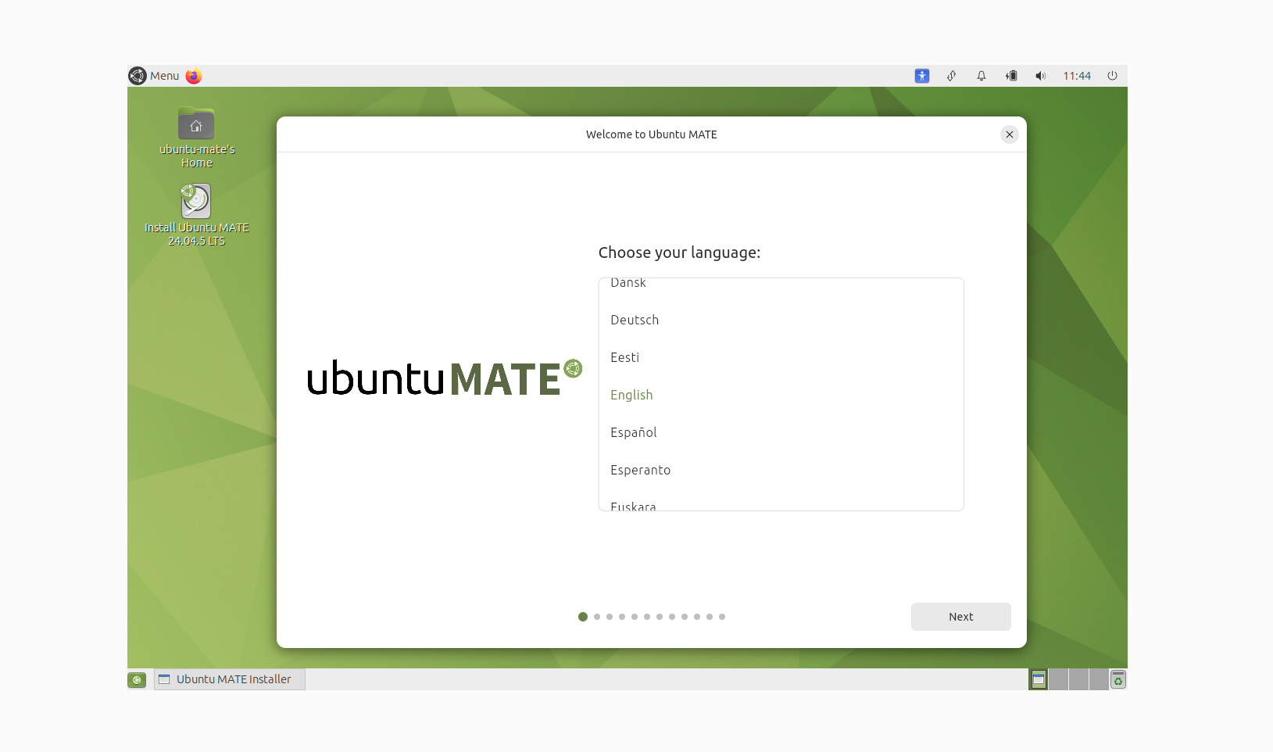This screenshot has width=1273, height=752.
Task: Choose Deutsch as the language
Action: click(781, 320)
